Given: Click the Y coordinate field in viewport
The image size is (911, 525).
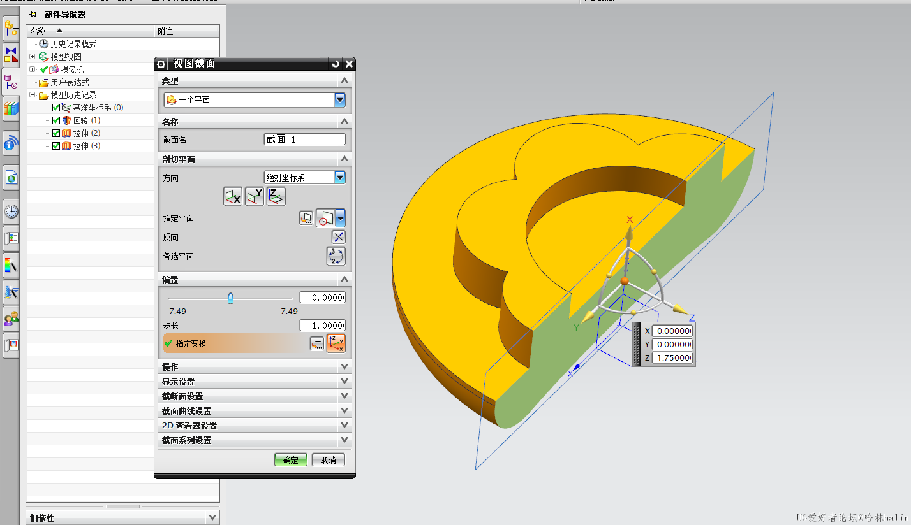Looking at the screenshot, I should coord(672,344).
